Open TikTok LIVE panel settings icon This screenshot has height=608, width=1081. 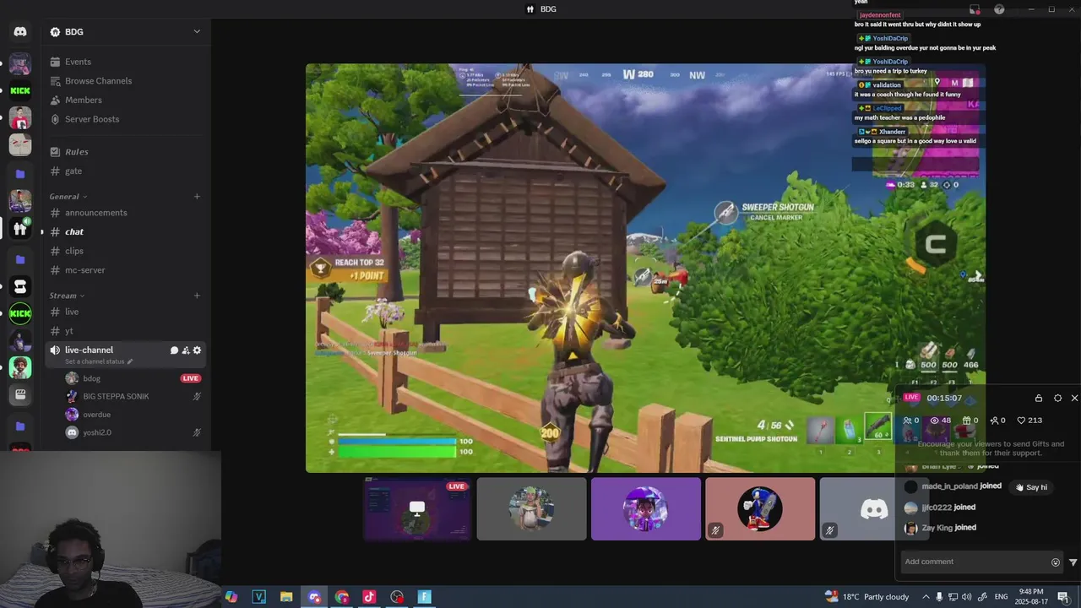[x=1057, y=398]
